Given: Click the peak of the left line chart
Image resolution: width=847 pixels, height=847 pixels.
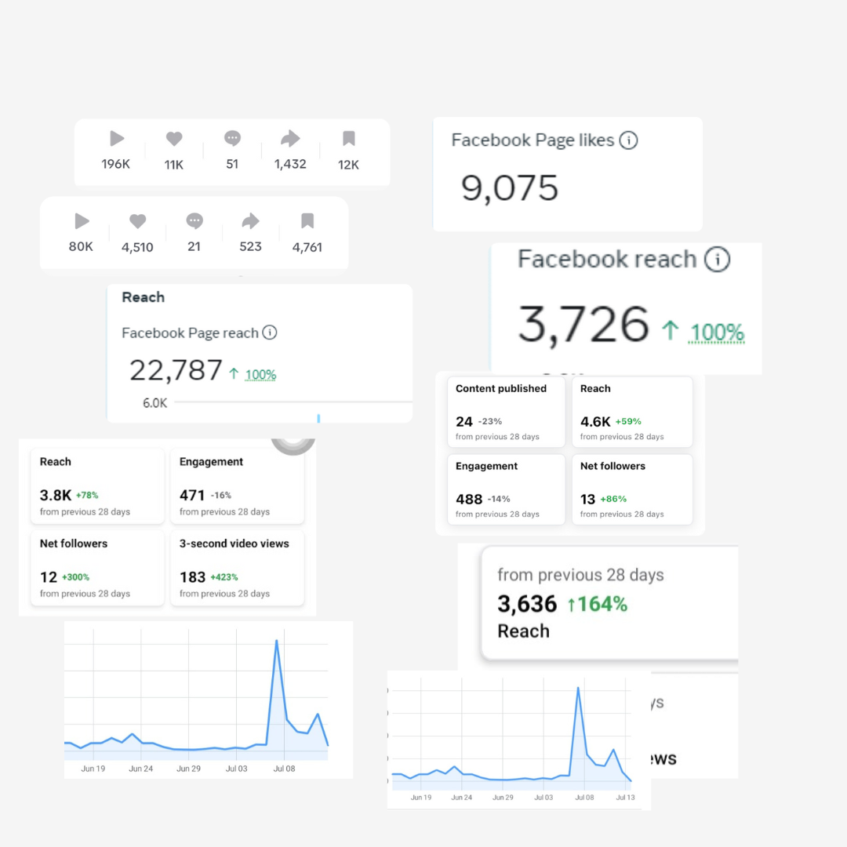Looking at the screenshot, I should [277, 642].
